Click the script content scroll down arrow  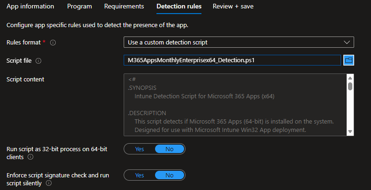coord(349,132)
